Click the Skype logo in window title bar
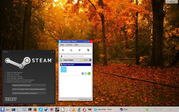This screenshot has width=179, height=112. (60, 41)
